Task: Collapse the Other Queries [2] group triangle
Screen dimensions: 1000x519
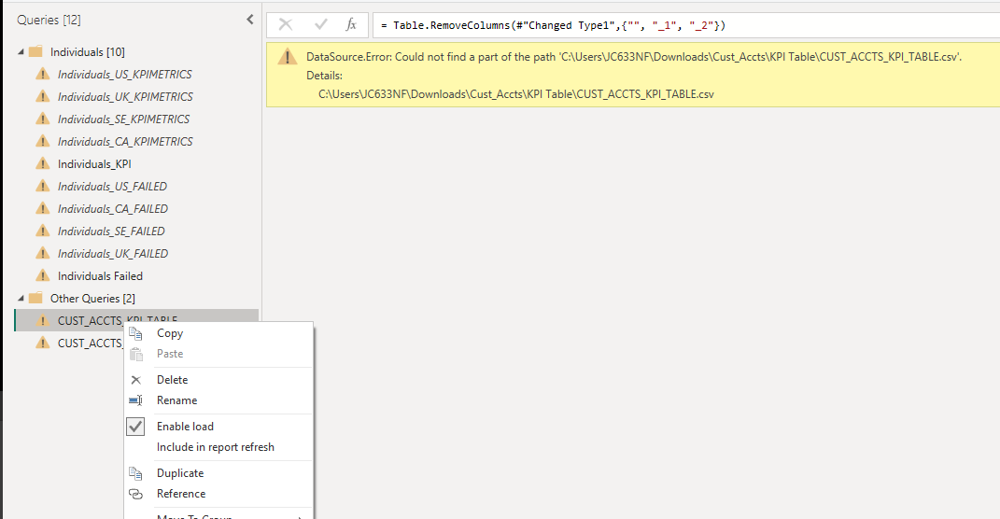Action: (x=21, y=299)
